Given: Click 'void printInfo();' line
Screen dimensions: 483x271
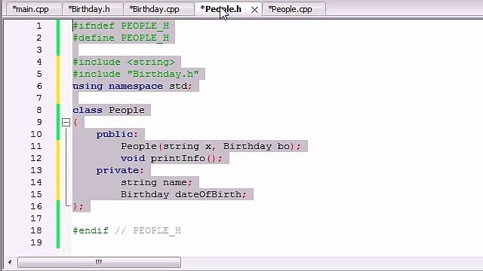Looking at the screenshot, I should (x=171, y=158).
